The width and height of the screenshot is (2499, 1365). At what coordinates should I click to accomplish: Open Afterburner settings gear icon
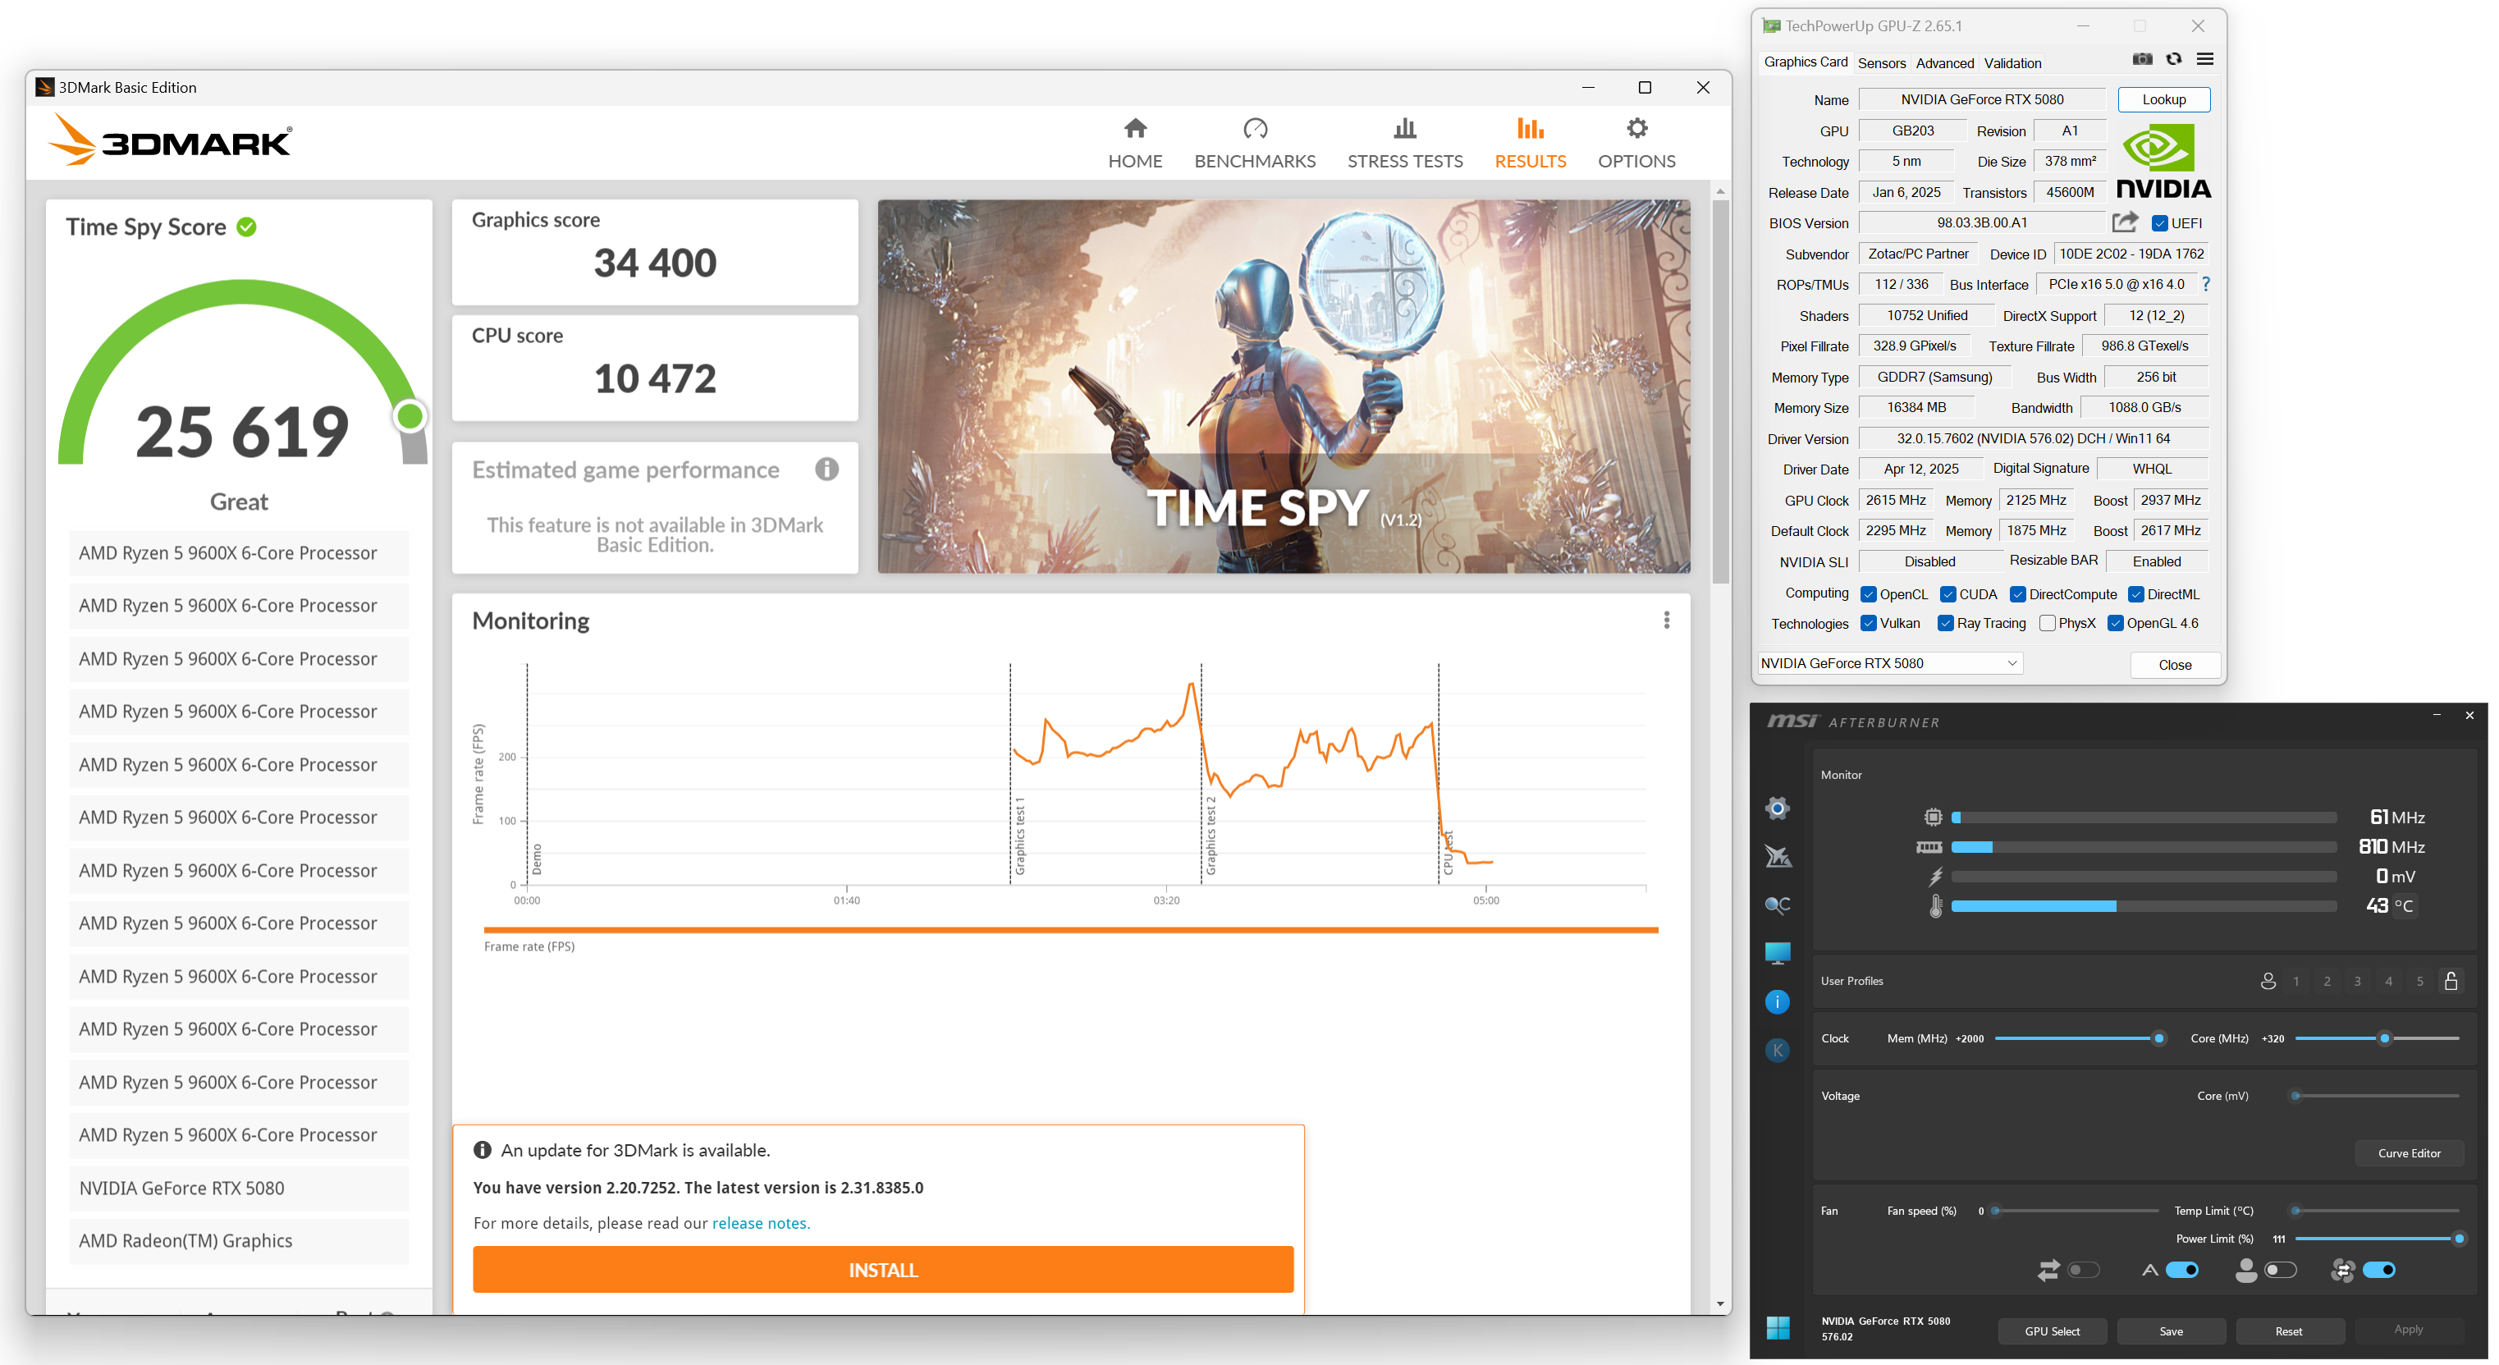pos(1776,807)
